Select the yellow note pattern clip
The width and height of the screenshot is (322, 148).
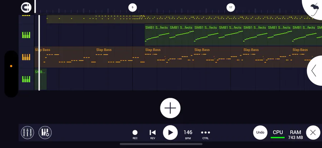point(184,19)
